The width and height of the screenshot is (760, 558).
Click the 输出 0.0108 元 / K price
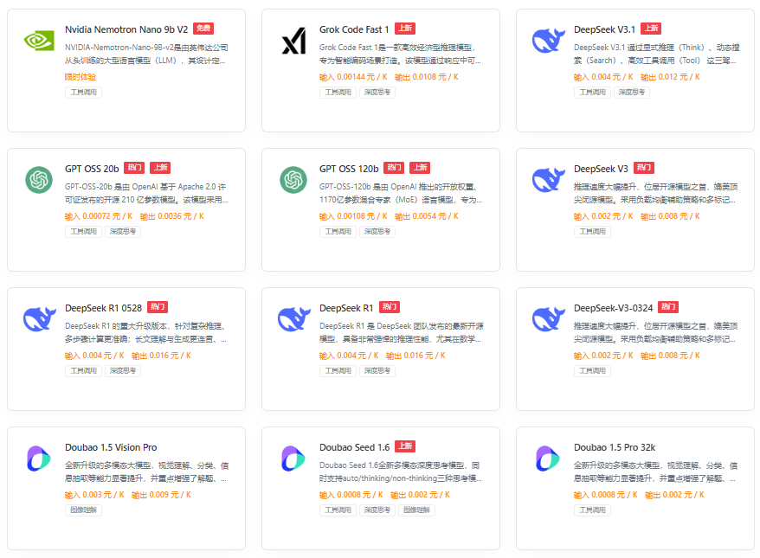[x=427, y=77]
